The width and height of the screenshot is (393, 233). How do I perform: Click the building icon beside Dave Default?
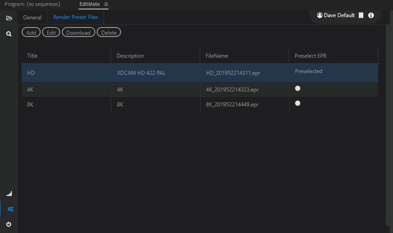[361, 15]
